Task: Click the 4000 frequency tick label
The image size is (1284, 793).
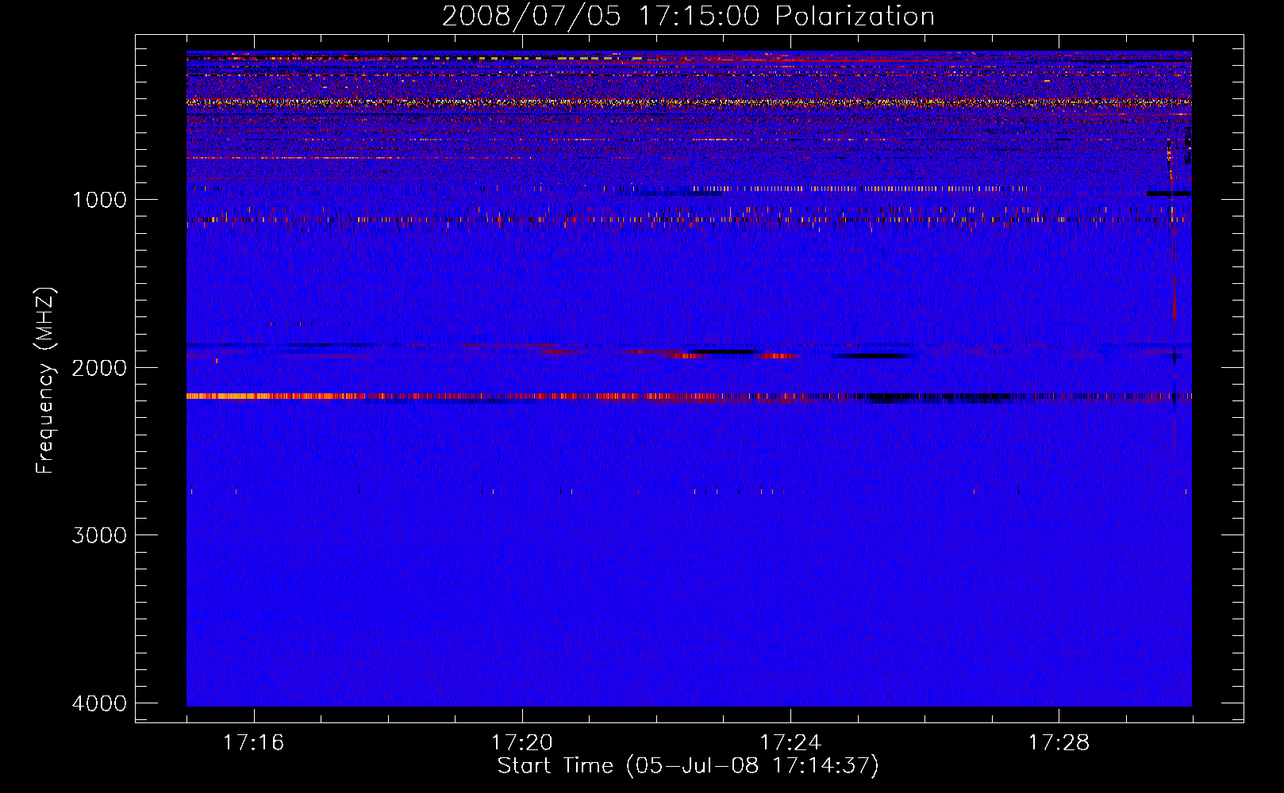Action: pos(99,703)
